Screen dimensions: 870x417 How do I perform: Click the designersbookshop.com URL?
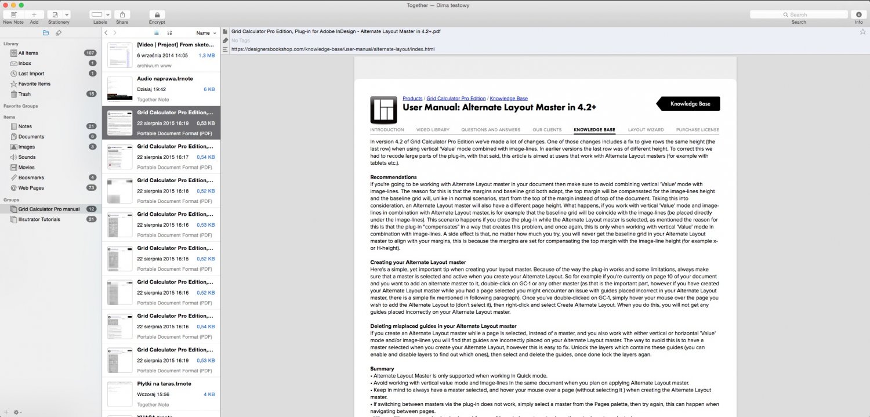[332, 49]
